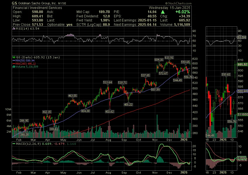Click the Low value 593.00
This screenshot has height=175, width=248.
pyautogui.click(x=37, y=20)
